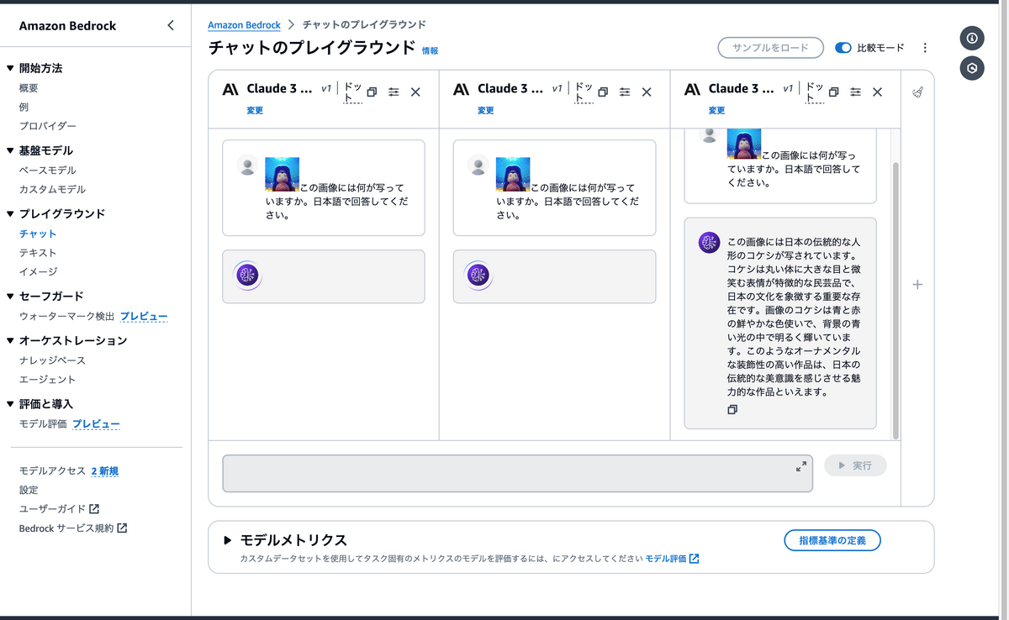
Task: Click the third panel's vertical scrollbar
Action: pyautogui.click(x=895, y=301)
